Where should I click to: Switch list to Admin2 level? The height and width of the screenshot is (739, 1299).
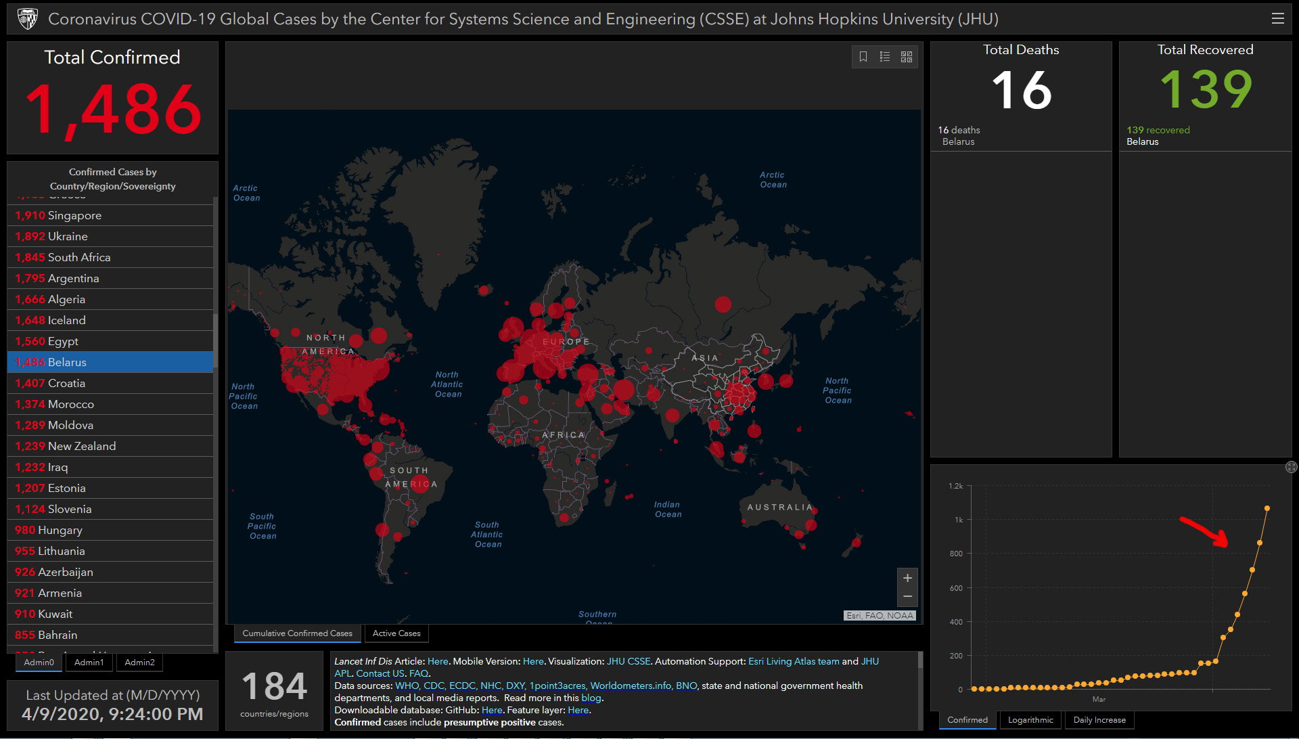coord(139,663)
